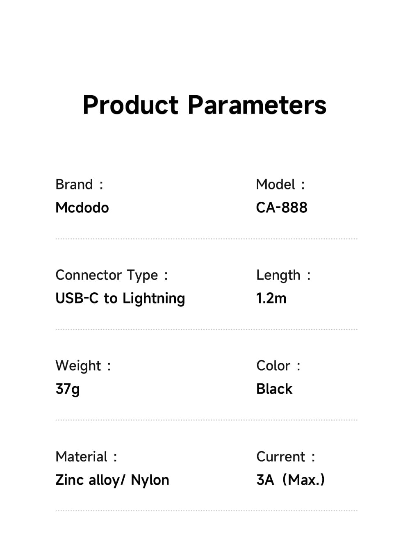The height and width of the screenshot is (538, 410).
Task: Select the Mcdodo brand name
Action: (82, 208)
